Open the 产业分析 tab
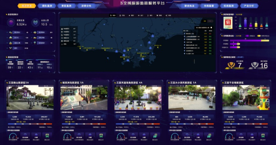This screenshot has width=276, height=145. point(253,6)
